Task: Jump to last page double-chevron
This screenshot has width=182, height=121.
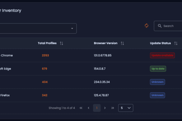Action: coord(113,108)
